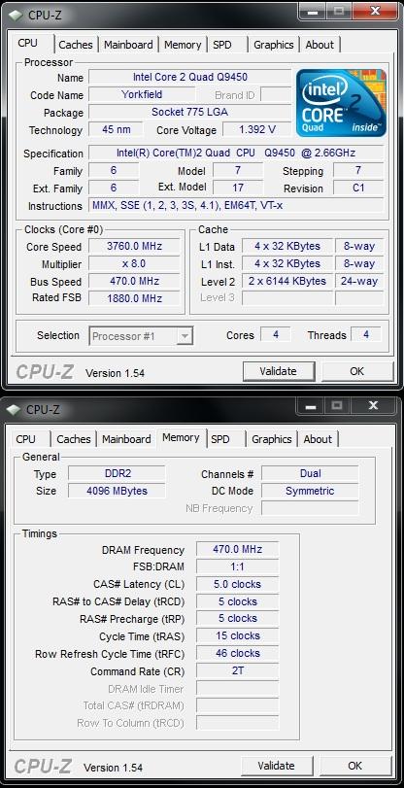Select Mainboard tab in bottom window

pos(126,439)
